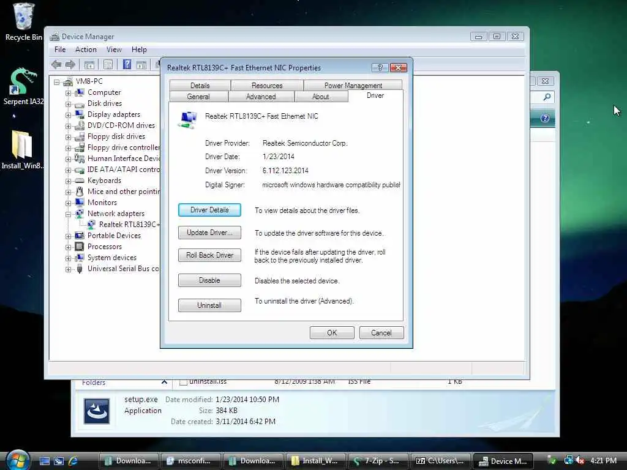Click the blue Help toolbar icon
This screenshot has width=627, height=470.
click(127, 64)
